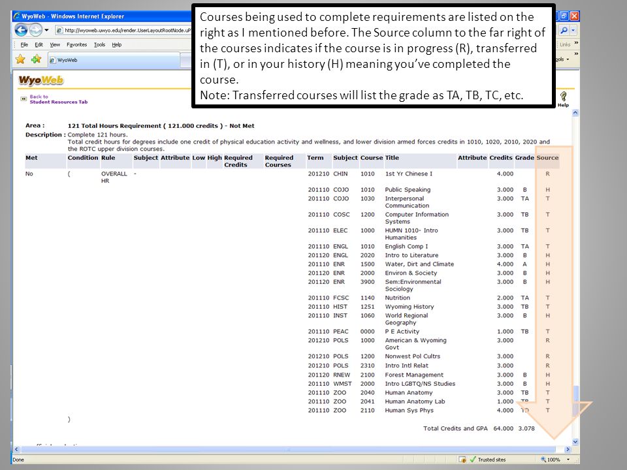Click the address bar URL field

[x=123, y=31]
